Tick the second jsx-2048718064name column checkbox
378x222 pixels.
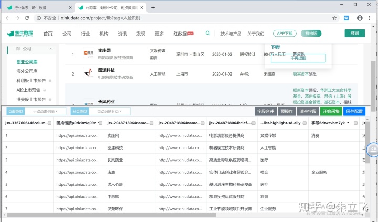pos(203,123)
